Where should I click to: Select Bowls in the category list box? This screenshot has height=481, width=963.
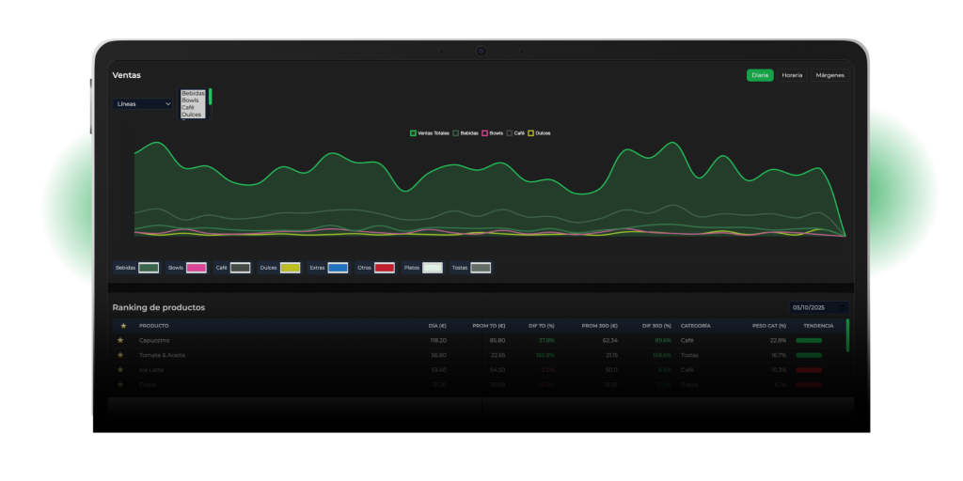tap(190, 101)
